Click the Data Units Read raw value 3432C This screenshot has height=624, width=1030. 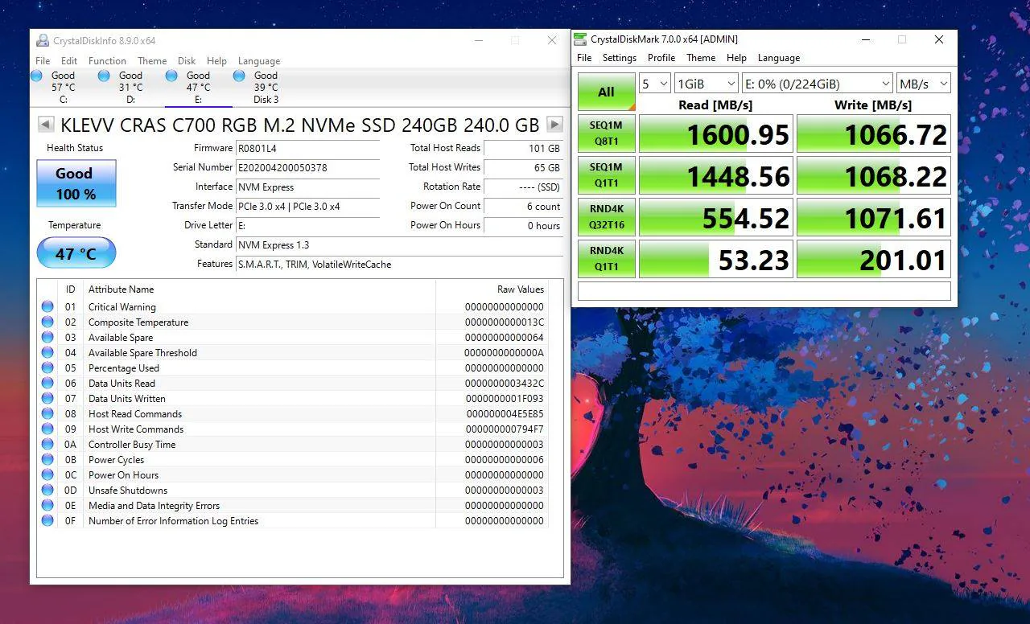[505, 383]
